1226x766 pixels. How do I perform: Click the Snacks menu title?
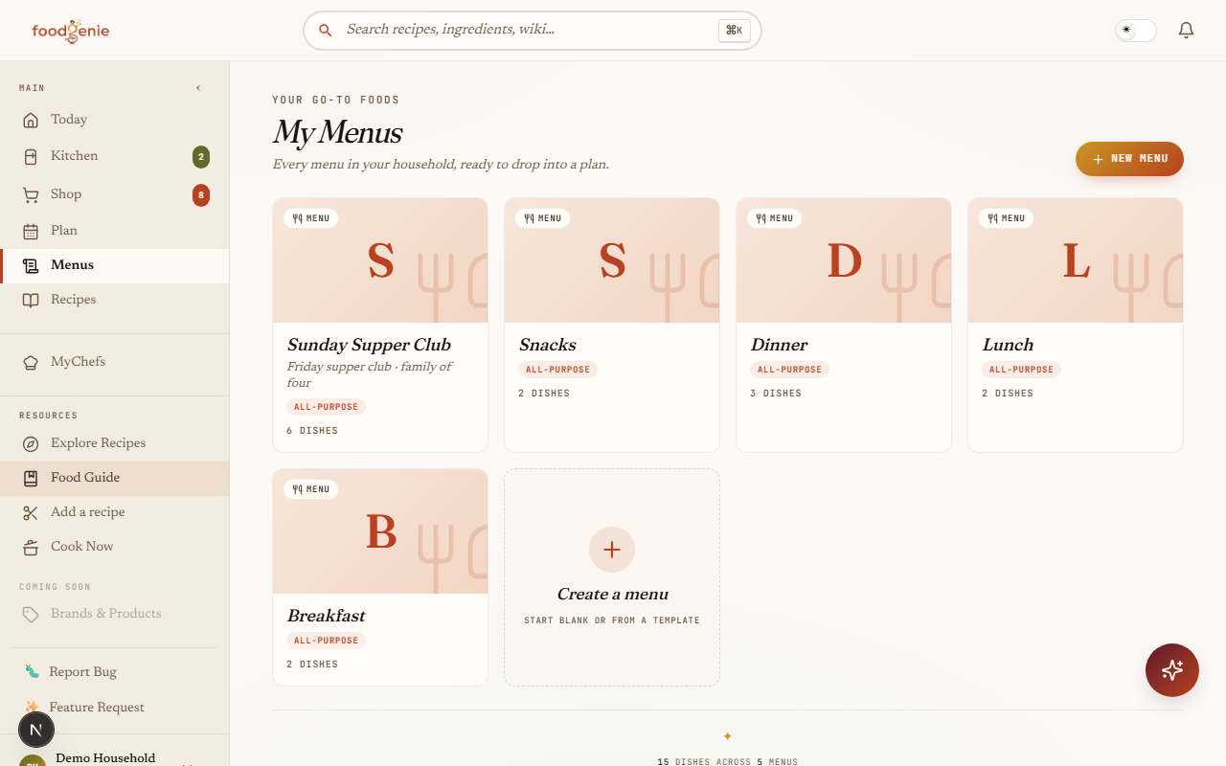(x=548, y=345)
